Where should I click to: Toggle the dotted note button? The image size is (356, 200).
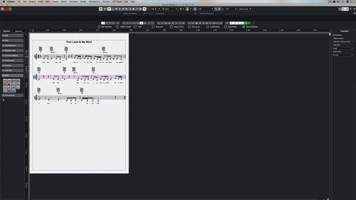(x=153, y=23)
